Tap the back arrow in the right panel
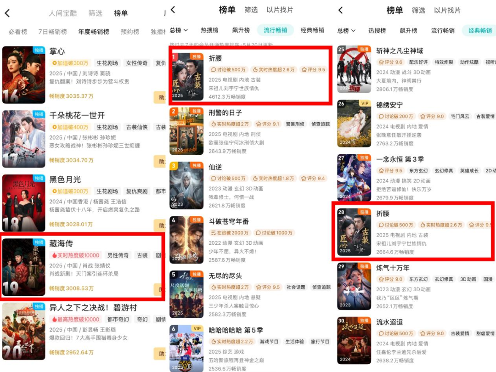 pyautogui.click(x=341, y=10)
